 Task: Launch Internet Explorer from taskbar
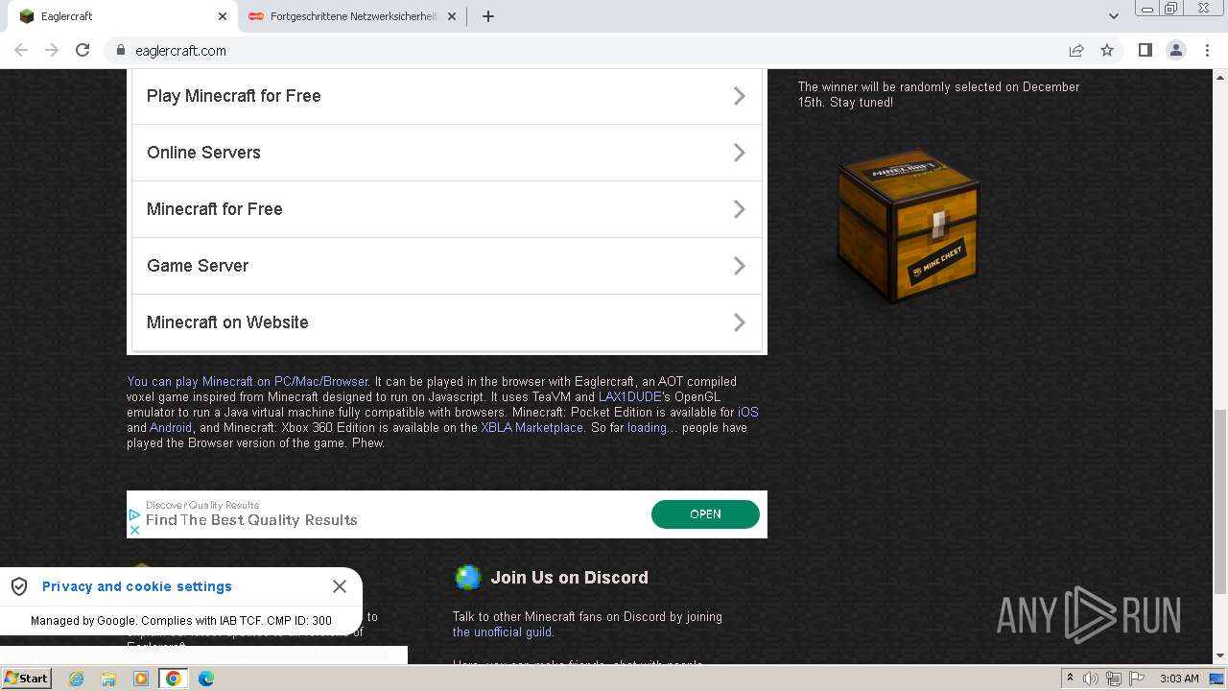tap(76, 679)
